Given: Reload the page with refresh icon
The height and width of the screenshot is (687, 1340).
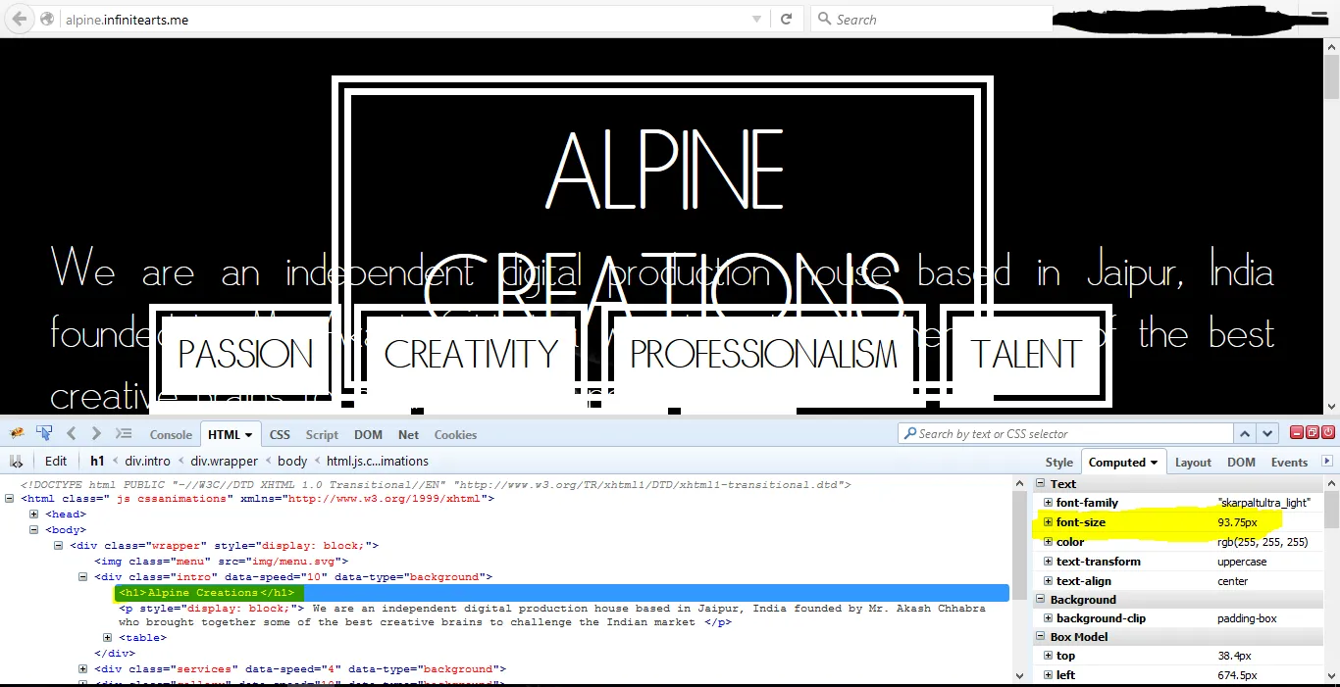Looking at the screenshot, I should point(786,19).
